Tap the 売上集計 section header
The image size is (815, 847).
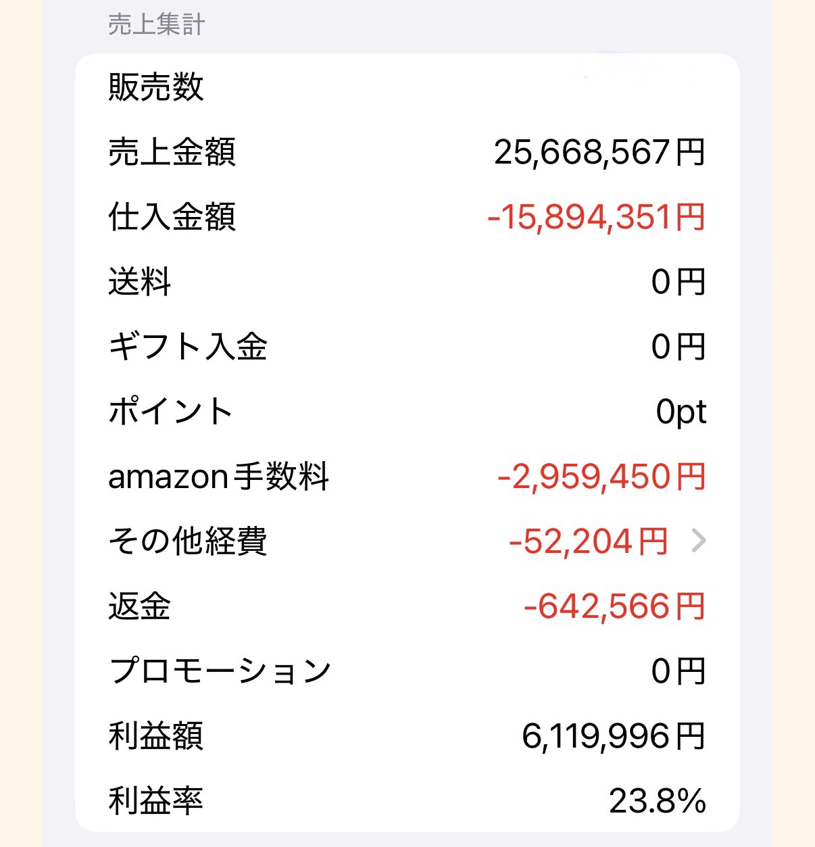point(156,25)
